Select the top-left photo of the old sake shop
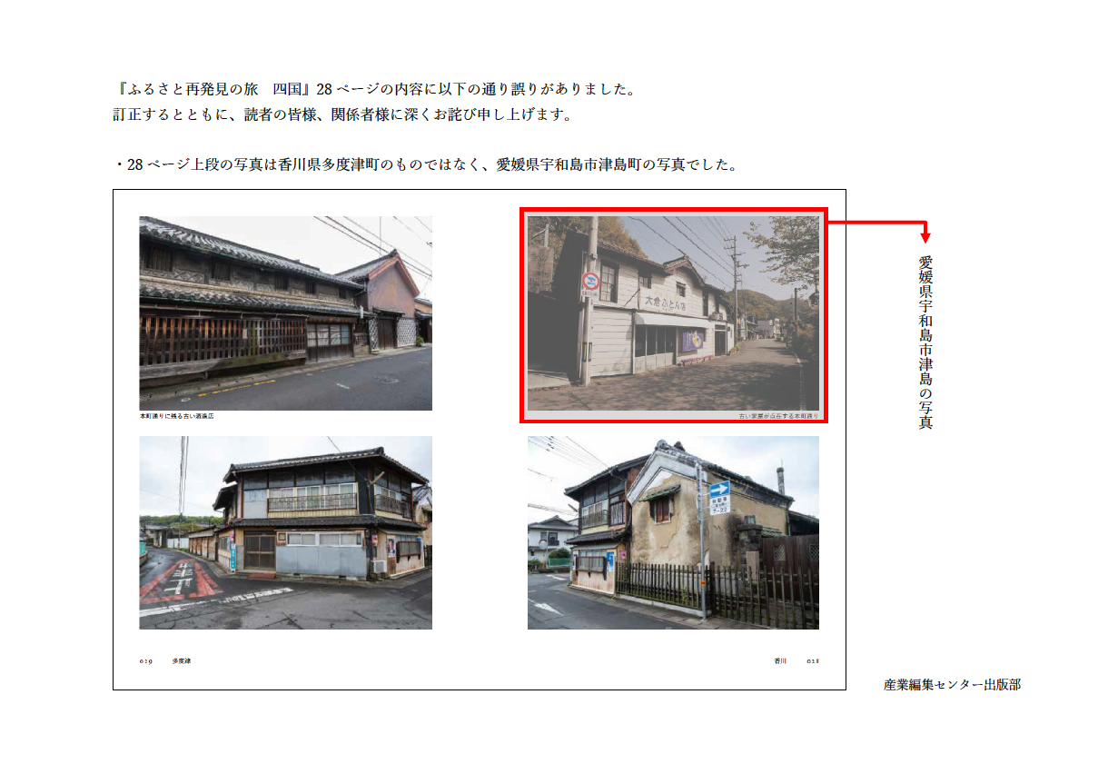Screen dimensions: 1108x764 [x=285, y=313]
